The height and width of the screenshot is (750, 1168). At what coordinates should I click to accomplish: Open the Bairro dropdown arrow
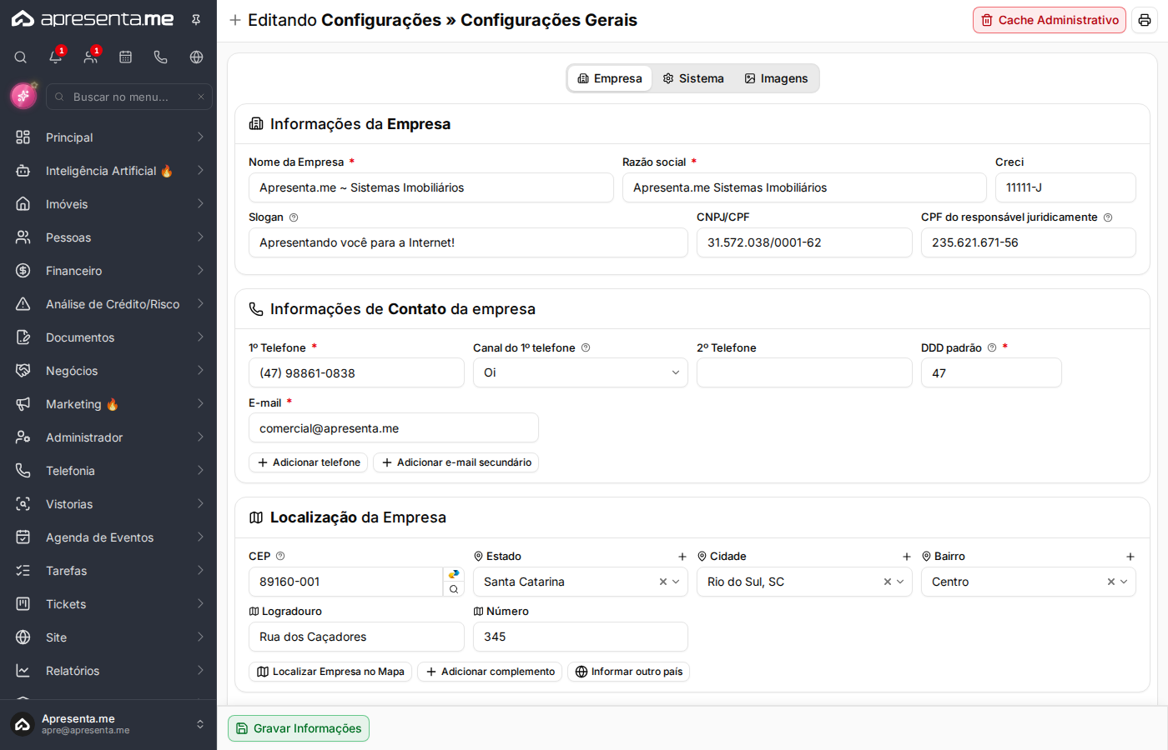click(1124, 582)
